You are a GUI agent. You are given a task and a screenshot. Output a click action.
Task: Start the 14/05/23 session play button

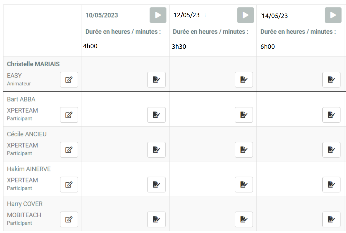coord(333,15)
